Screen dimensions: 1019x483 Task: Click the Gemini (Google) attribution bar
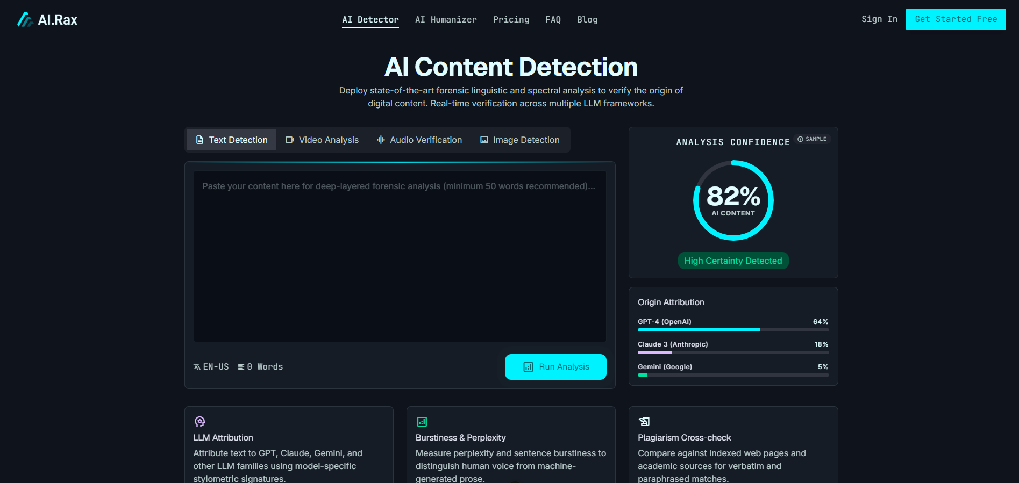(733, 375)
